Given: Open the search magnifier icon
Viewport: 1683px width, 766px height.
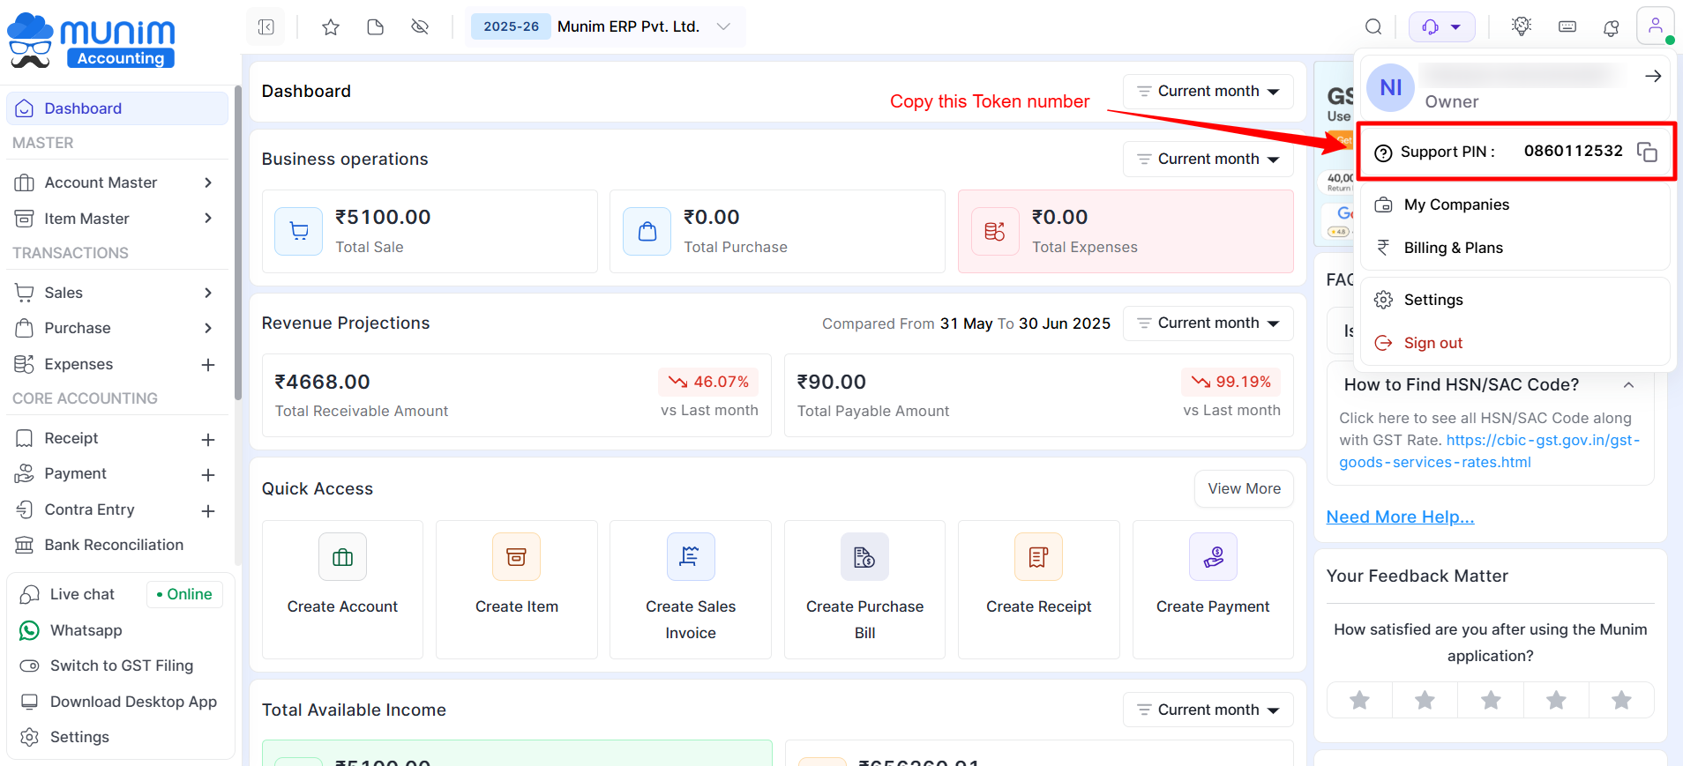Looking at the screenshot, I should 1373,27.
